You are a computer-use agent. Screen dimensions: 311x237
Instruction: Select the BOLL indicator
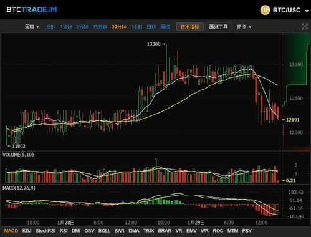[104, 231]
